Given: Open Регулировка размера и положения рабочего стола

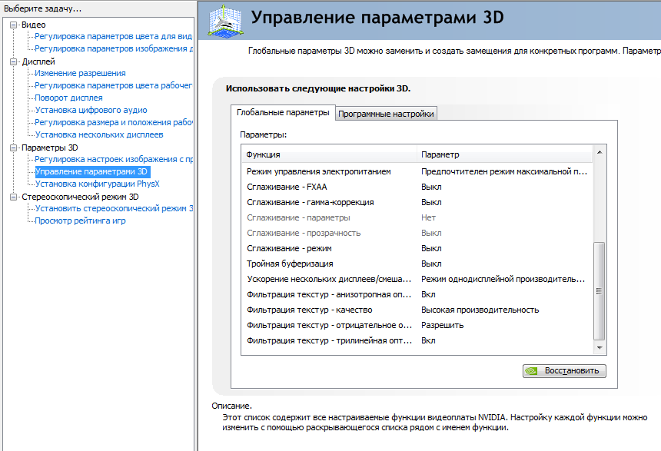Looking at the screenshot, I should coord(114,122).
